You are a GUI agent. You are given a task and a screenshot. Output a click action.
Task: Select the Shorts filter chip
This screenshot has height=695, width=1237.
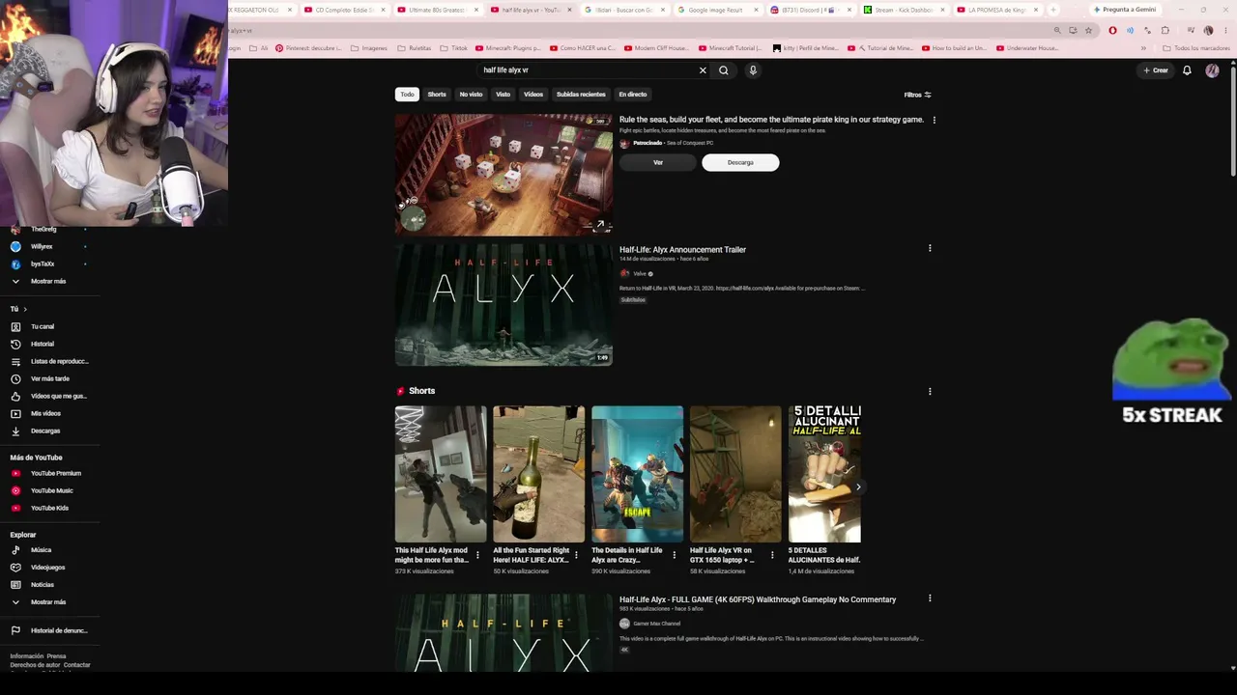pos(437,95)
